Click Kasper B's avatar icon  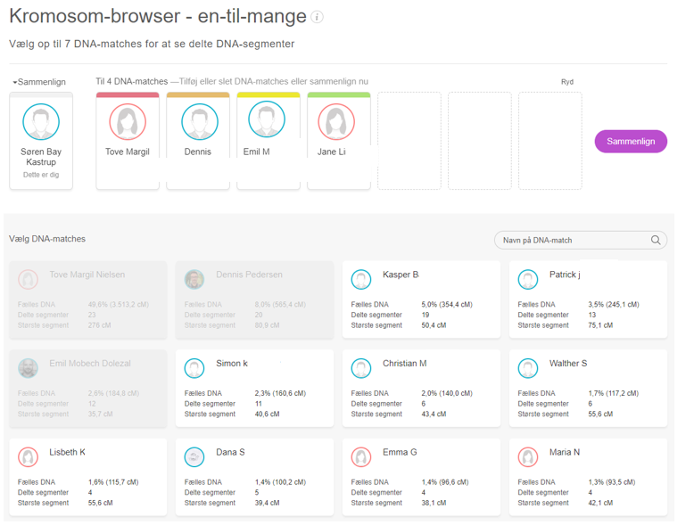[361, 279]
